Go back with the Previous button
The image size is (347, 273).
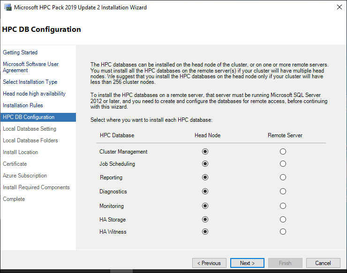tap(209, 263)
